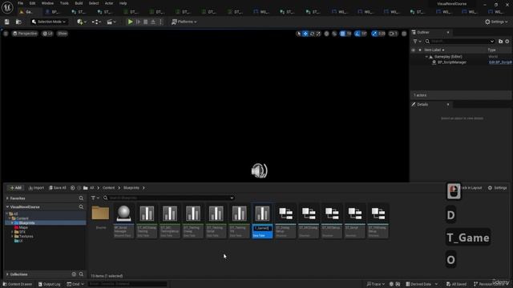Save the current level with the floppy icon

pos(7,22)
